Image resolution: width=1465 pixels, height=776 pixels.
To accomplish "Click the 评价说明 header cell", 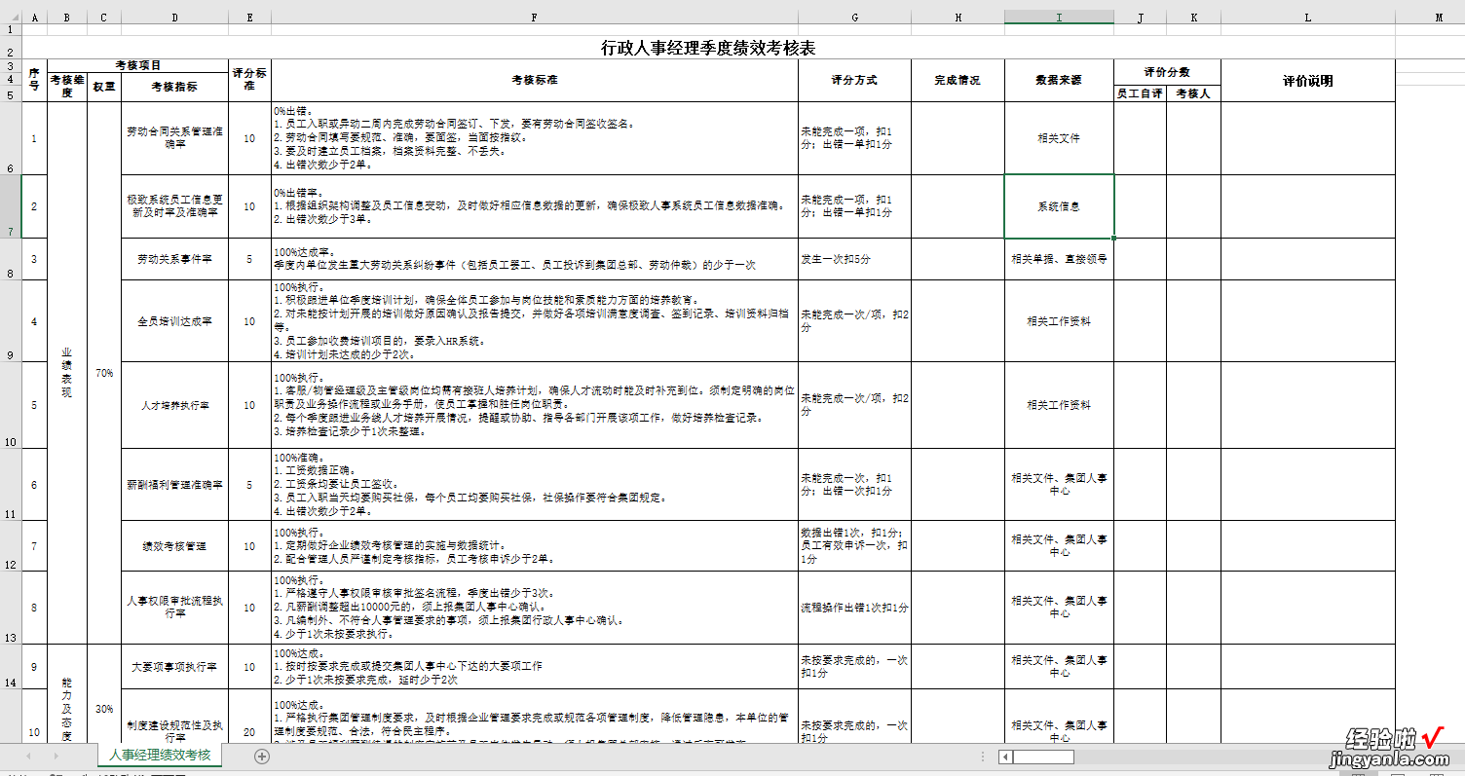I will click(x=1308, y=81).
